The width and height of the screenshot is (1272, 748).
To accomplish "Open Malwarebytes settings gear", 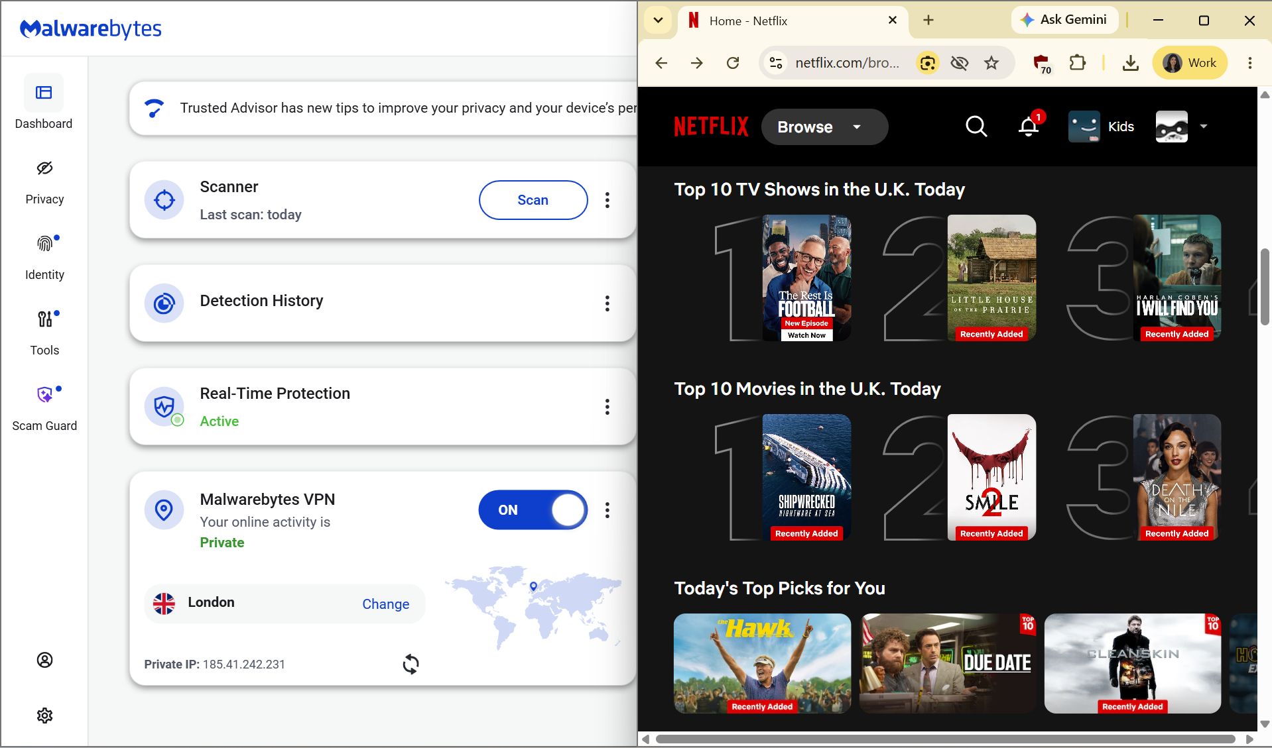I will click(x=44, y=716).
